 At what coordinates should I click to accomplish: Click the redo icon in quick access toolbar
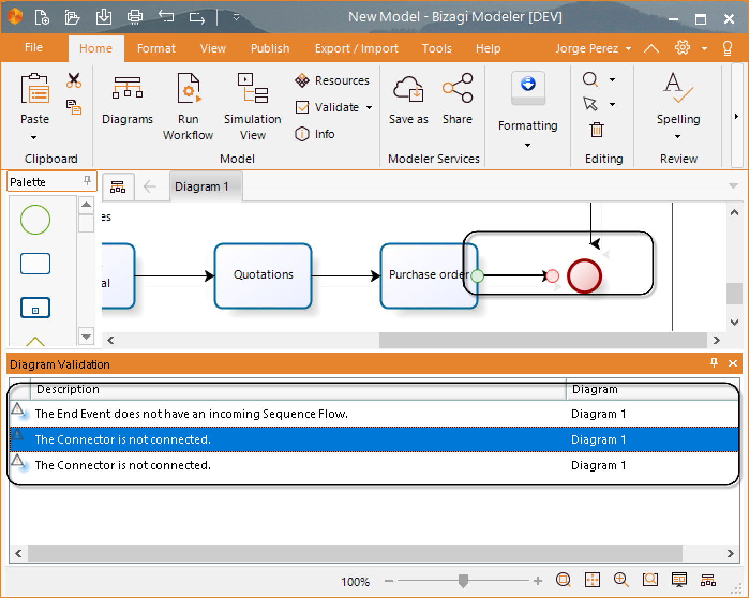pyautogui.click(x=197, y=18)
